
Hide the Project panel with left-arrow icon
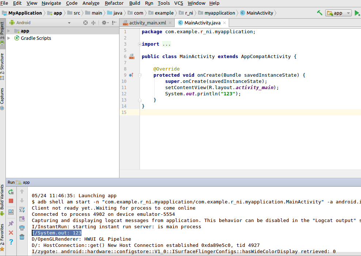tap(114, 23)
